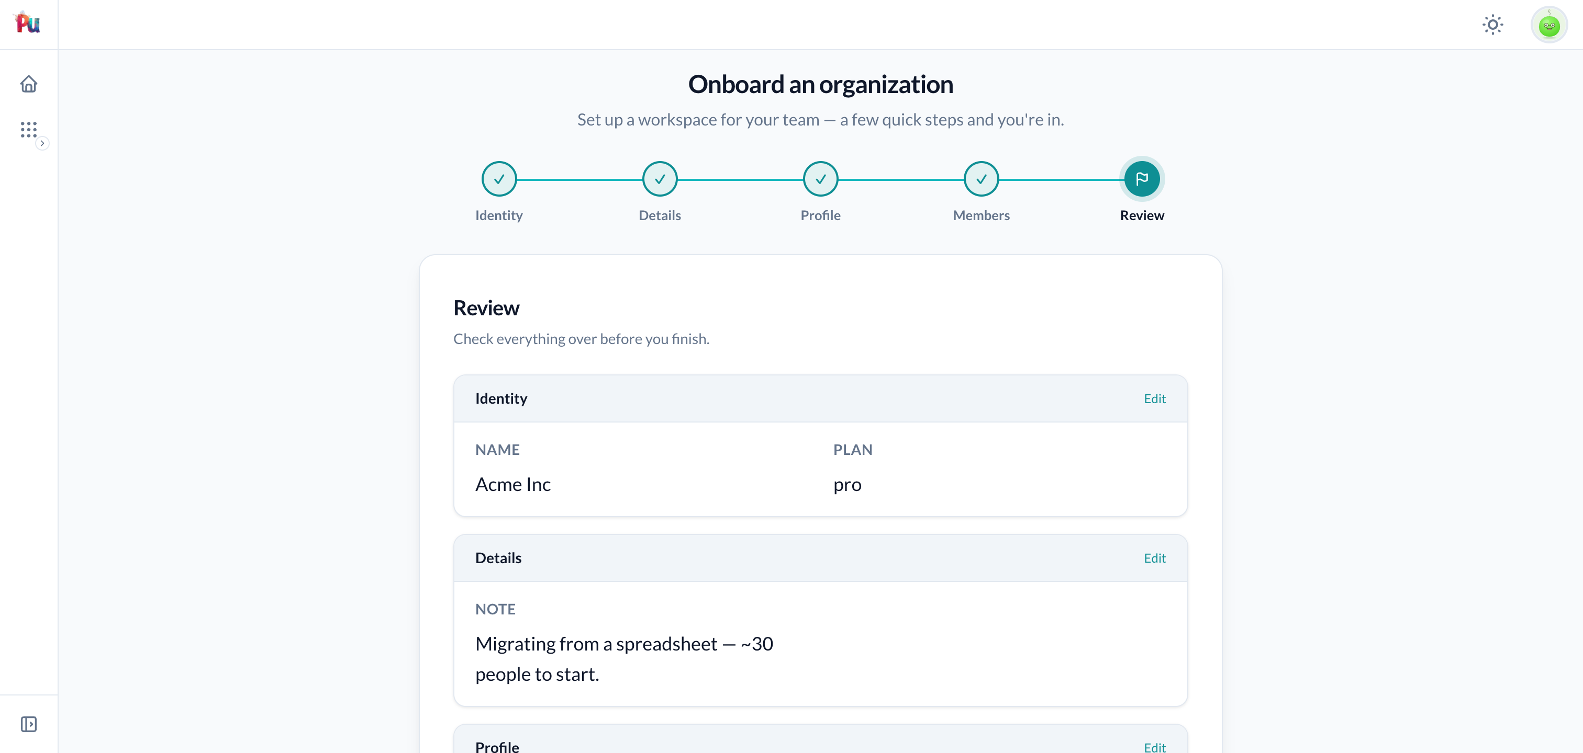Click the Pu app logo

click(28, 24)
